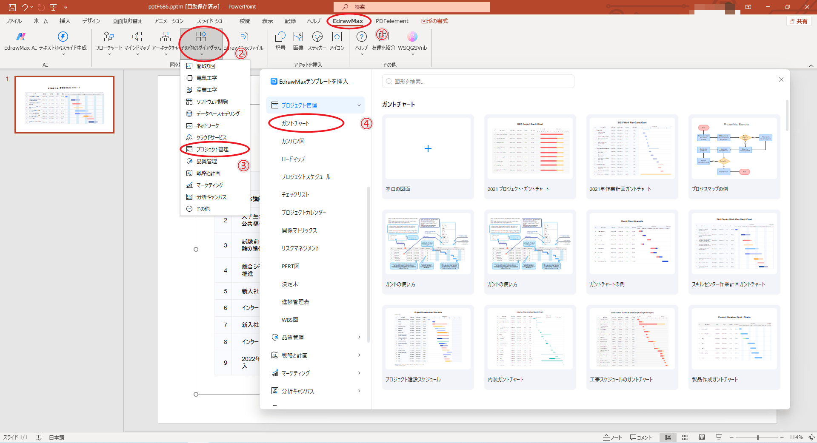The width and height of the screenshot is (817, 443).
Task: Click the 図形を検索 search field
Action: click(x=478, y=81)
